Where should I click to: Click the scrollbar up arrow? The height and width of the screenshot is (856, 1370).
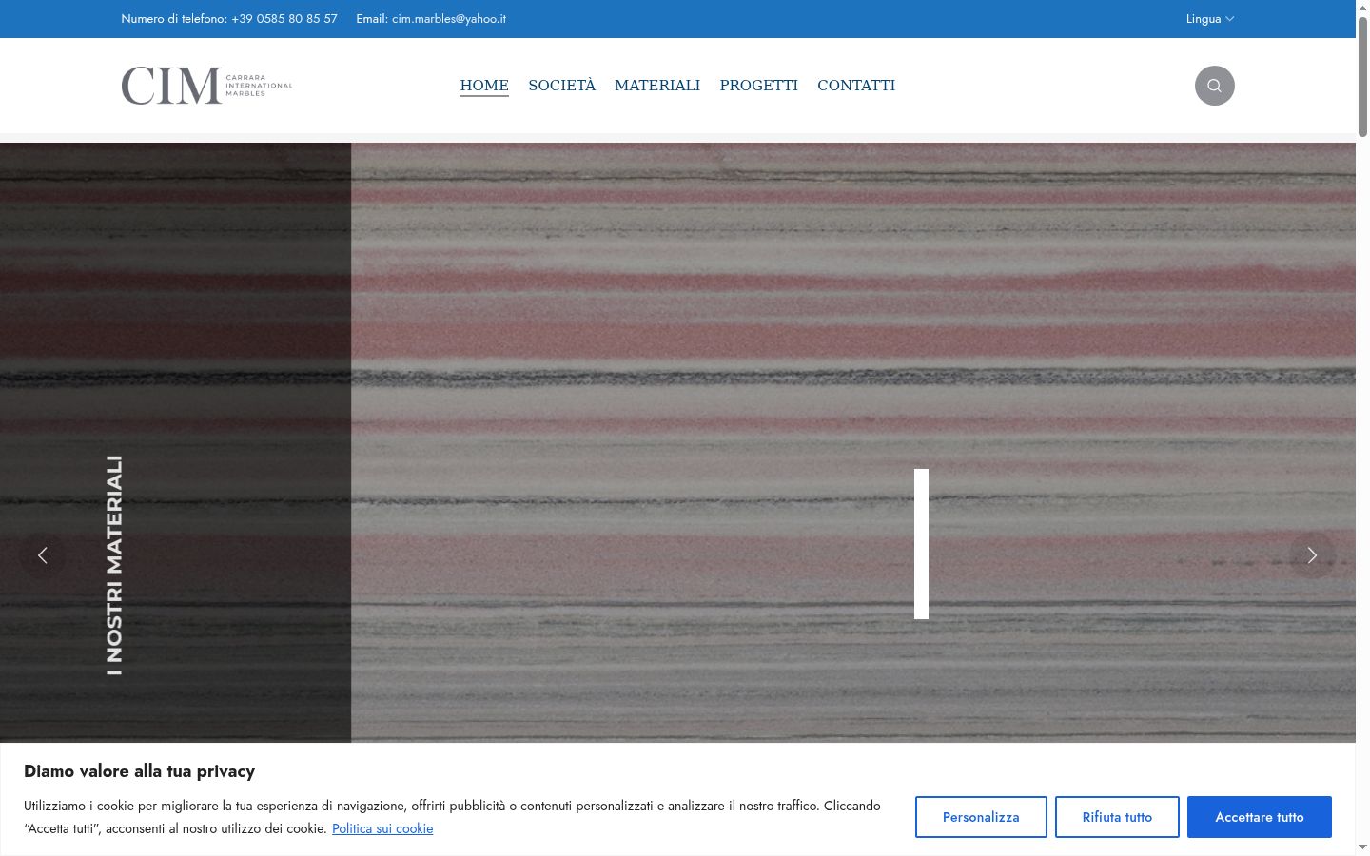(1362, 8)
